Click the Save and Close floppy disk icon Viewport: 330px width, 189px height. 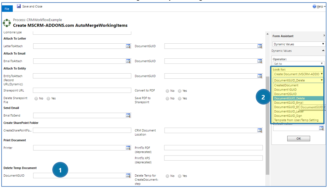pos(19,6)
